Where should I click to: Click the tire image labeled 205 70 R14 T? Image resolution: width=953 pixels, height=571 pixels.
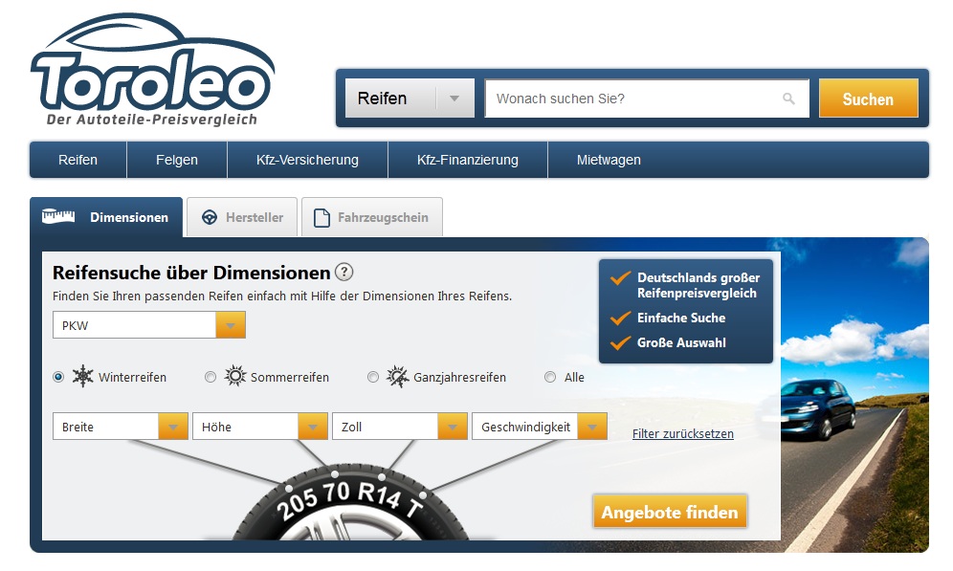click(x=349, y=503)
